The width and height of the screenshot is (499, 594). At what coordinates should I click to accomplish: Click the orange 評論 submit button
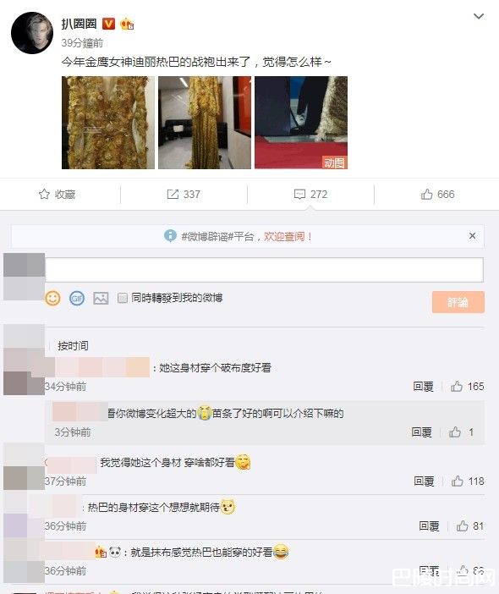458,302
